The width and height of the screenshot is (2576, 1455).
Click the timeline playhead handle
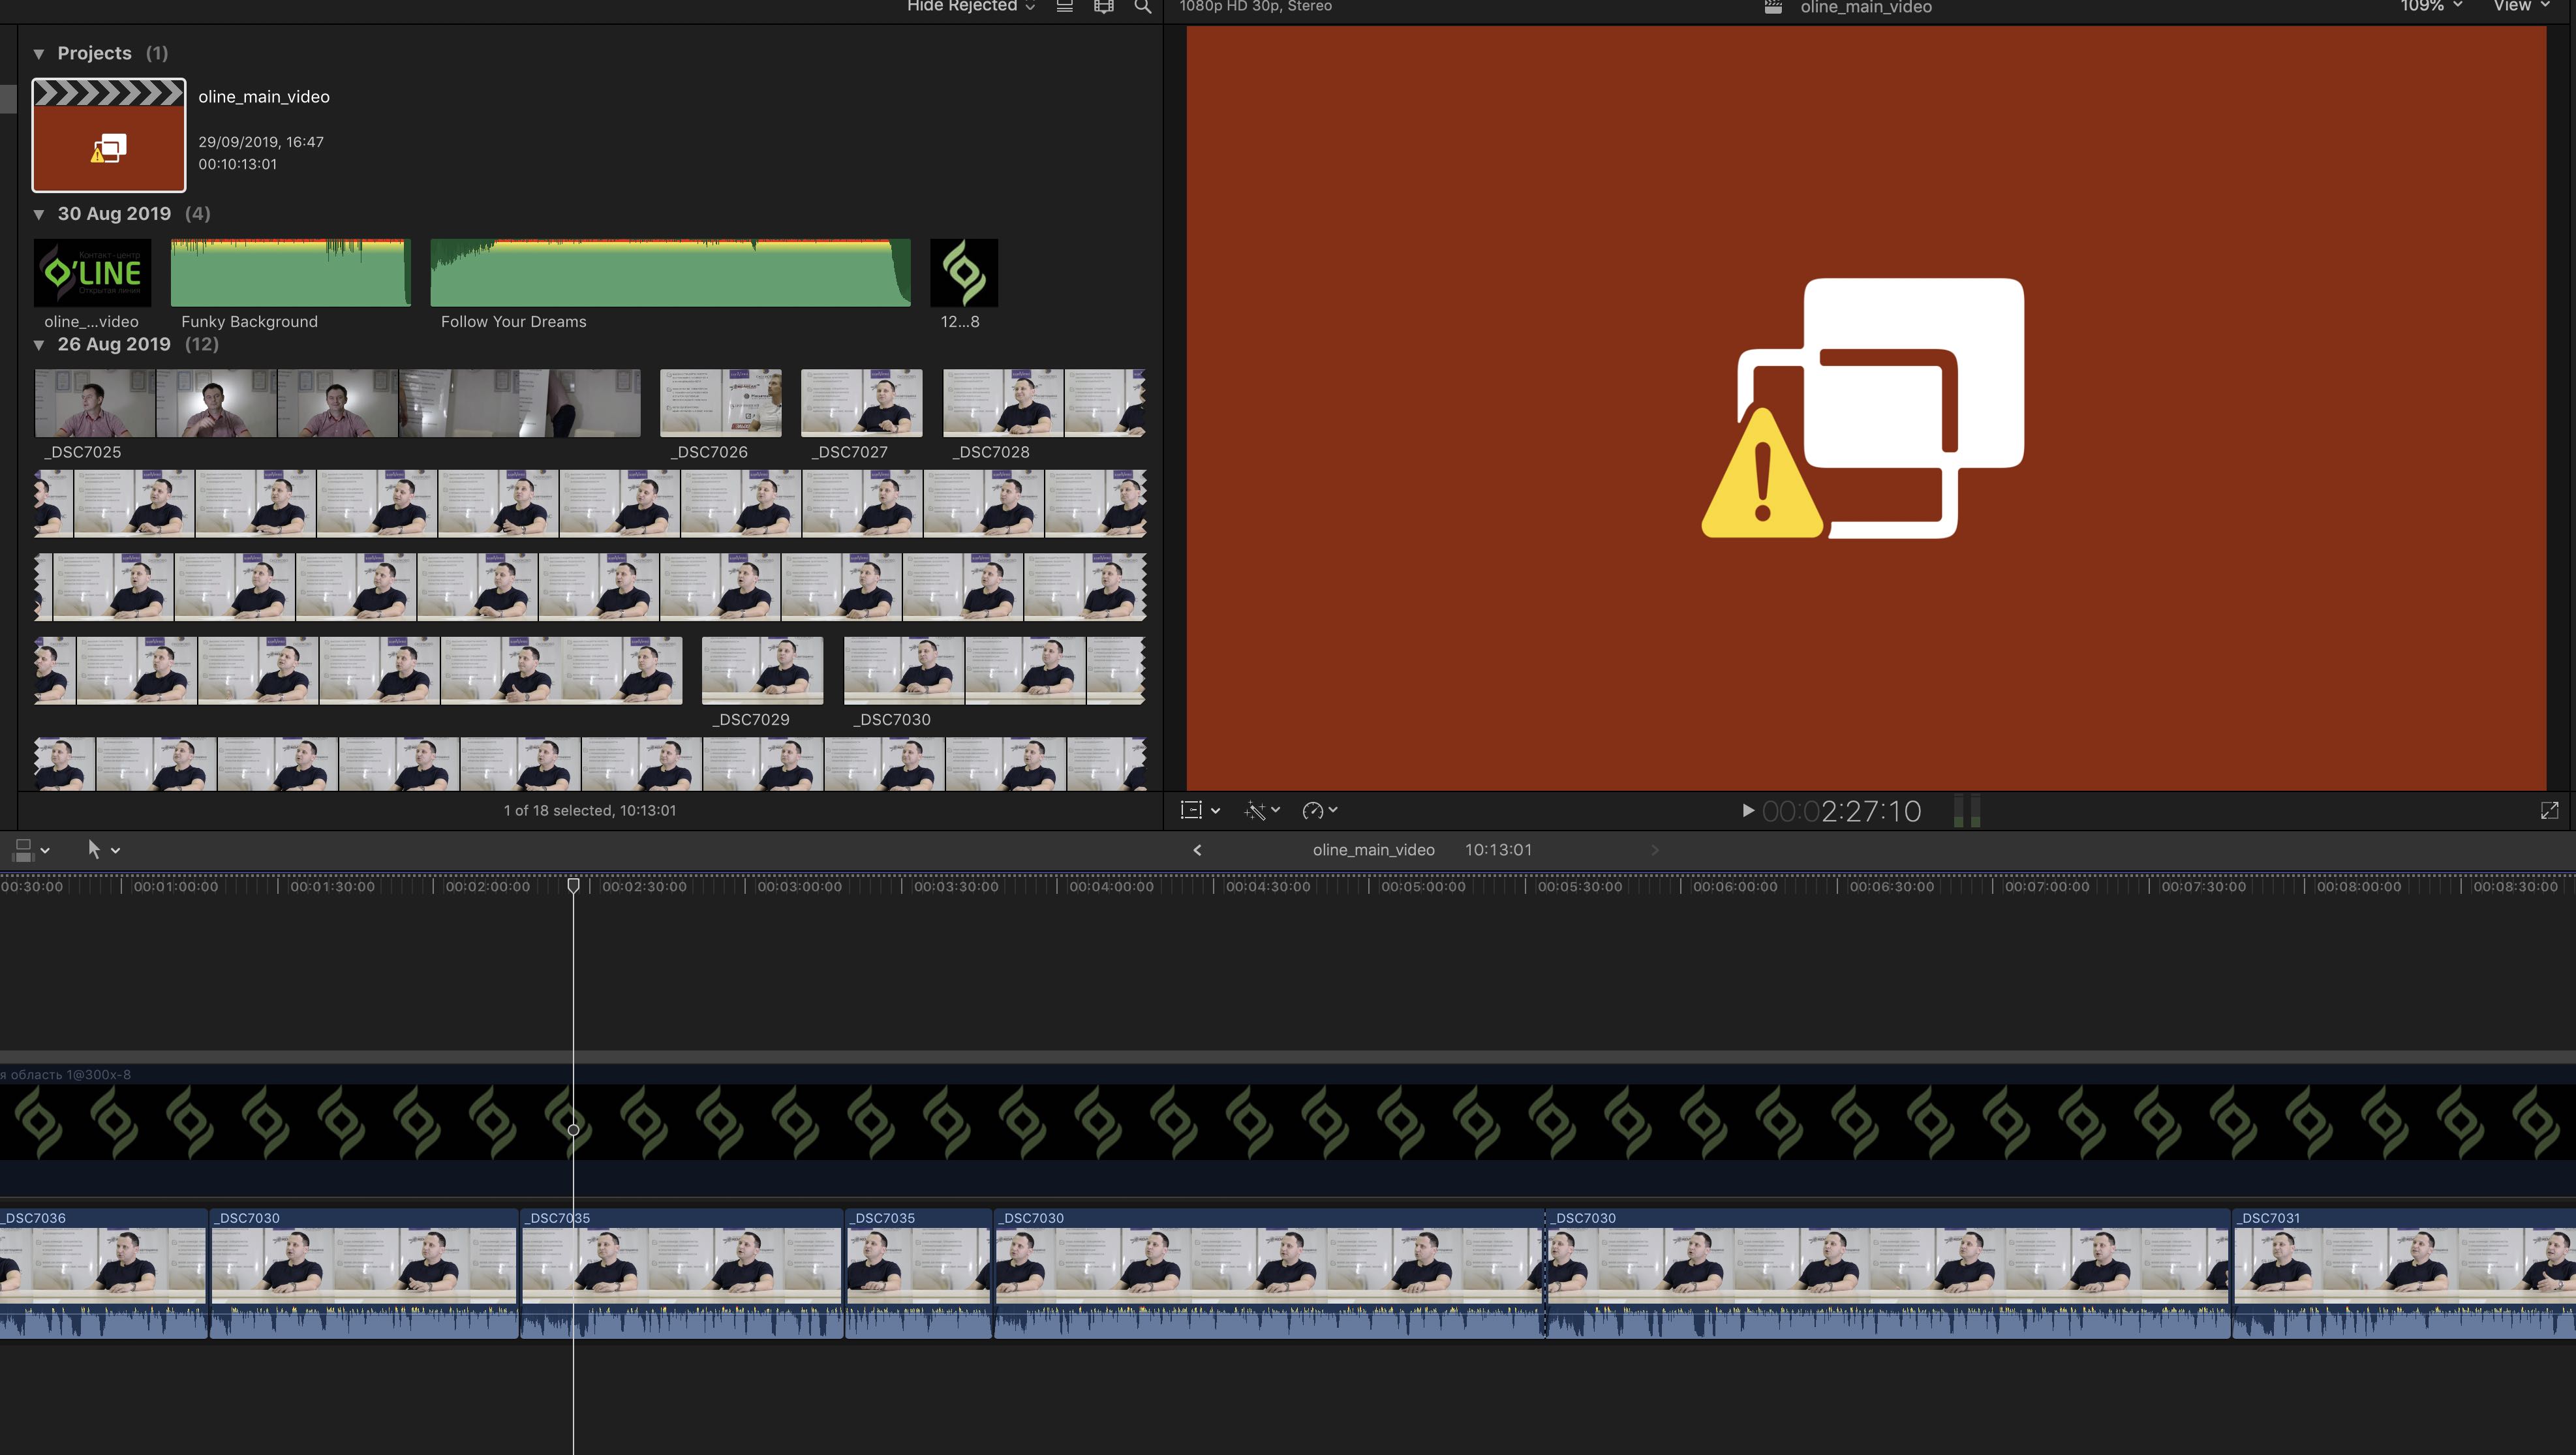point(573,885)
